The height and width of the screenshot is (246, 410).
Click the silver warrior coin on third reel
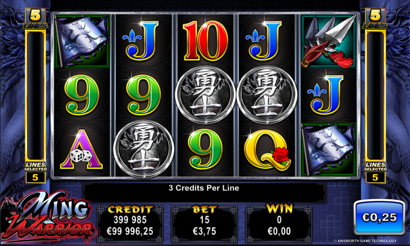tap(205, 95)
